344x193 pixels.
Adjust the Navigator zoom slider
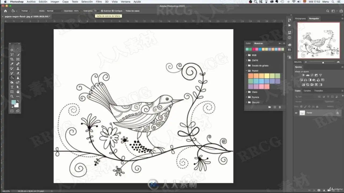[323, 62]
